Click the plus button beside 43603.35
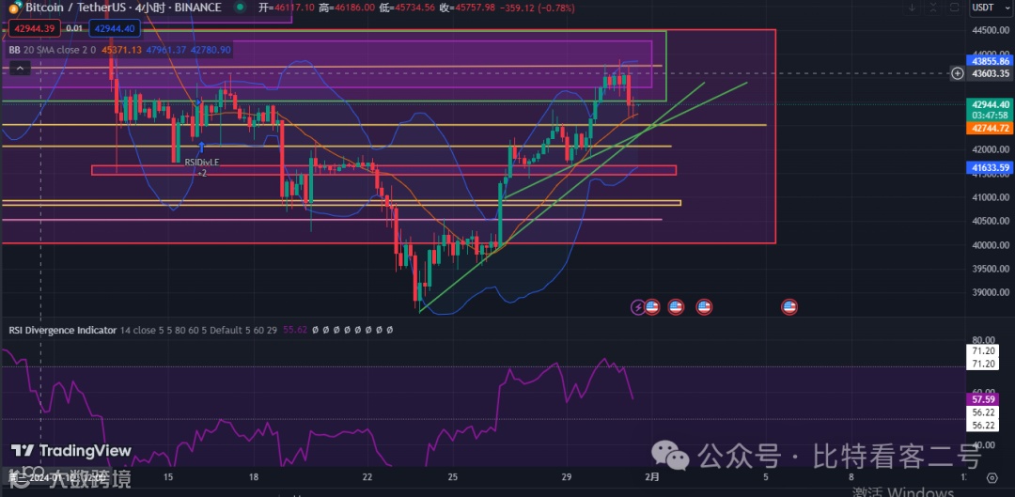 (958, 73)
